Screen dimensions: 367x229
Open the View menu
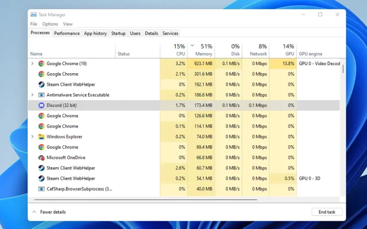coord(67,24)
